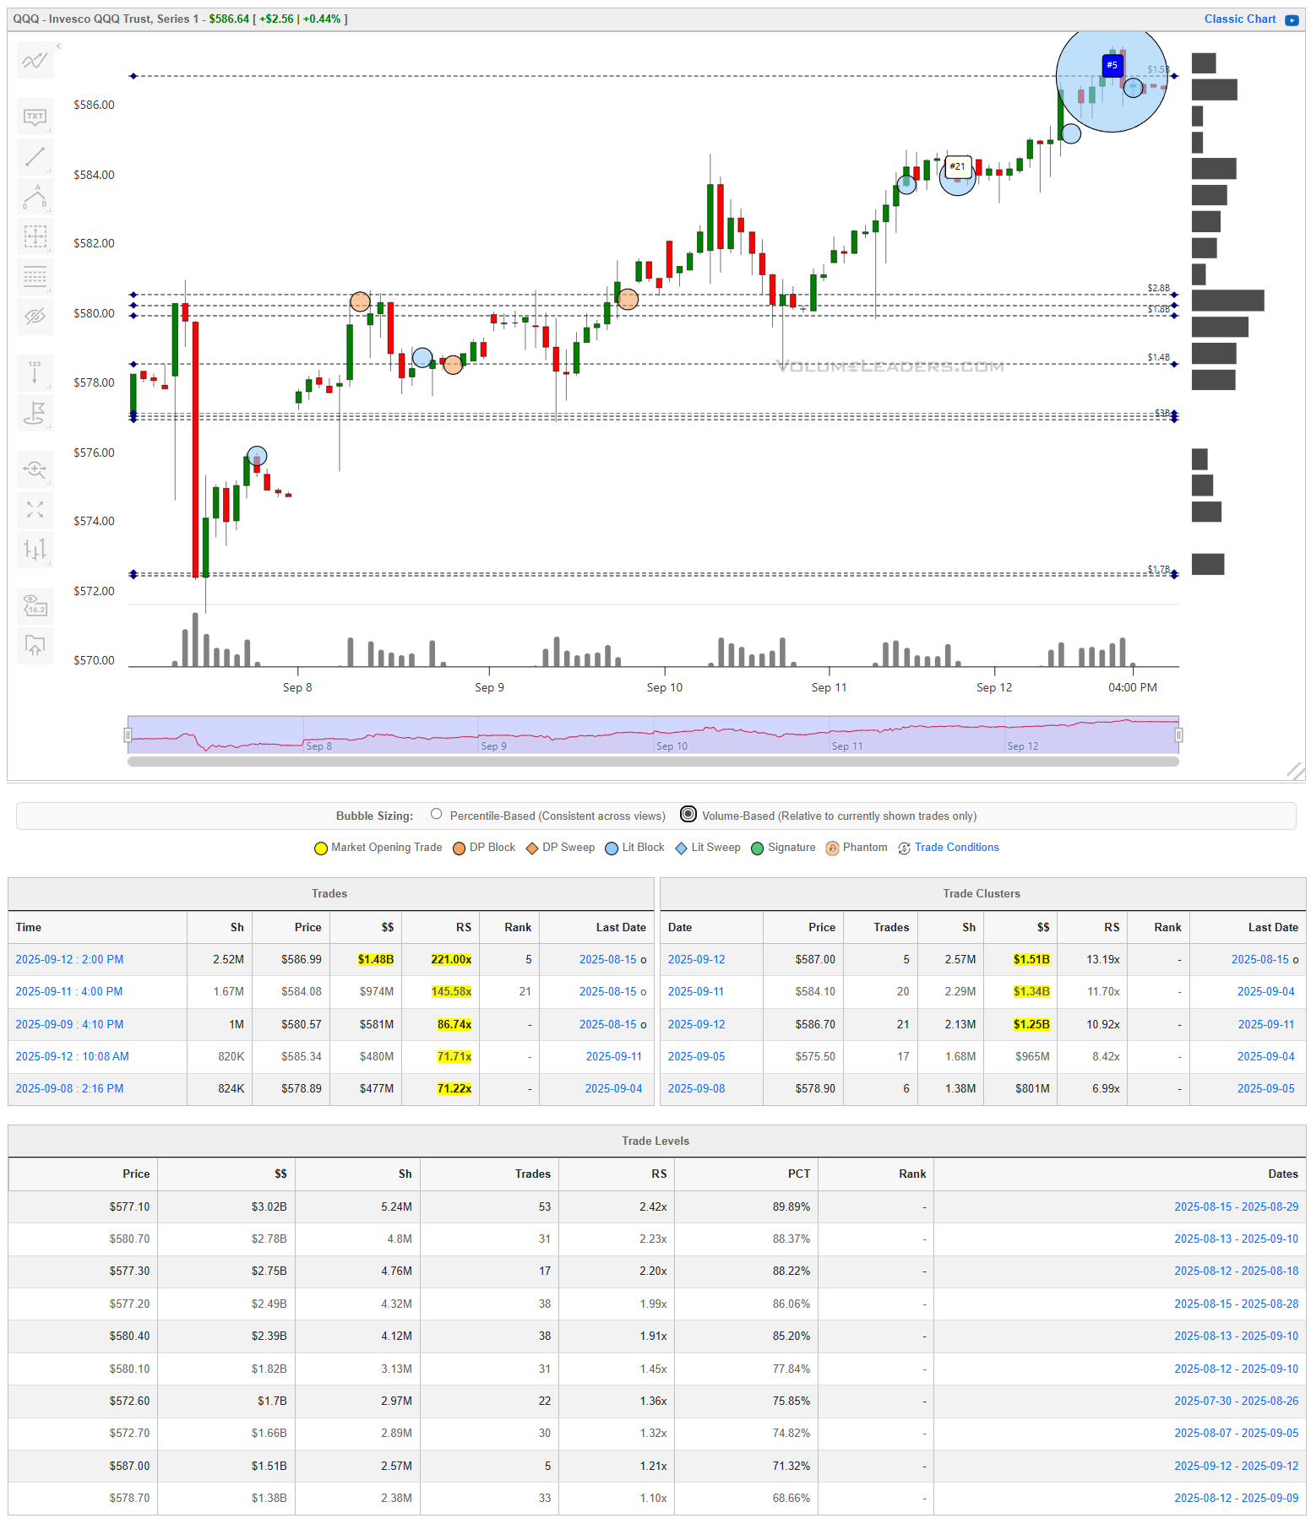
Task: Collapse the drawing toolbar chevron
Action: coord(58,46)
